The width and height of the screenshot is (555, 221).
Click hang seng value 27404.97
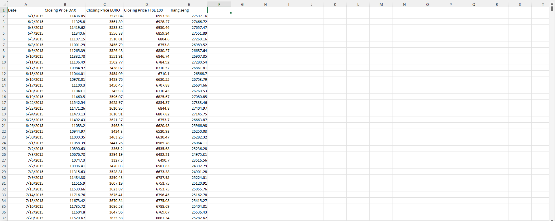coord(189,108)
